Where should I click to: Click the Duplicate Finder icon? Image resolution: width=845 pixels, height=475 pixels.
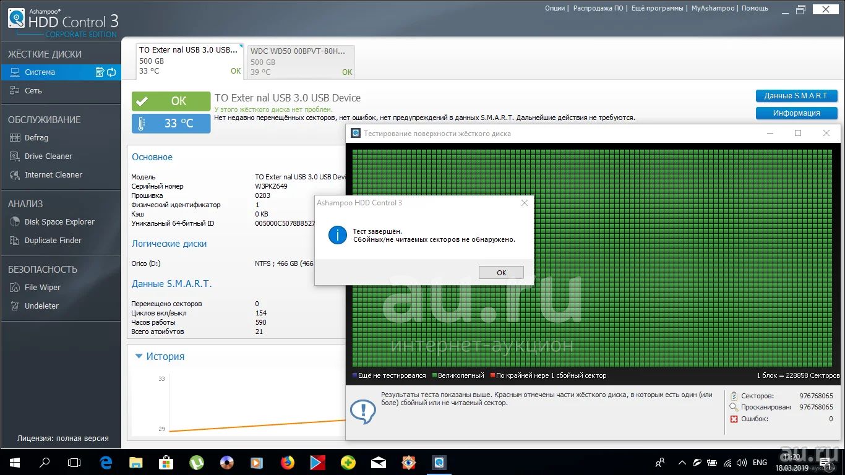[14, 241]
